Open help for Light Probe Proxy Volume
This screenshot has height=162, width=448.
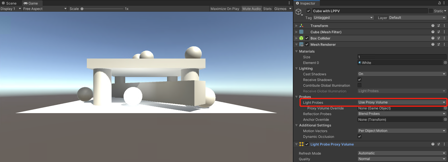(x=433, y=144)
